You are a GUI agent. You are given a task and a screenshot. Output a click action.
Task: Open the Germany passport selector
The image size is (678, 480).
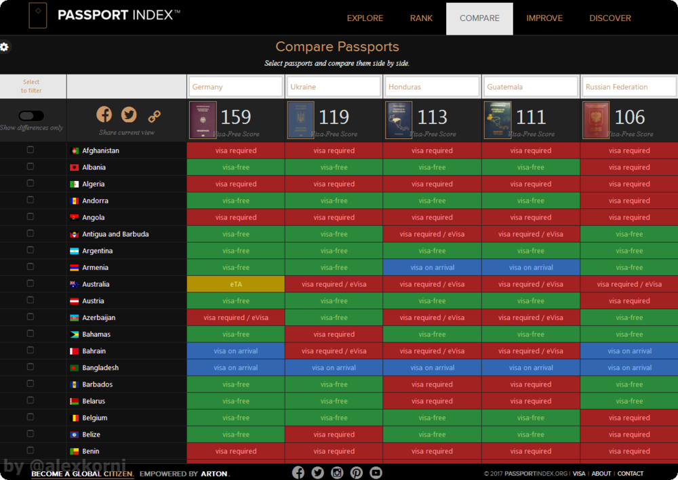coord(235,87)
